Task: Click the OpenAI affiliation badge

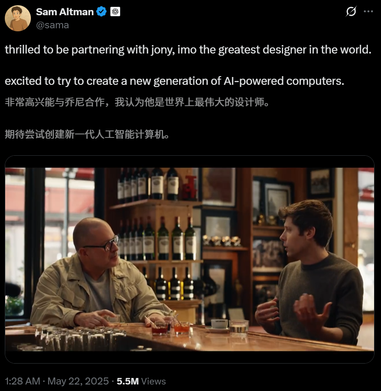Action: pyautogui.click(x=115, y=12)
